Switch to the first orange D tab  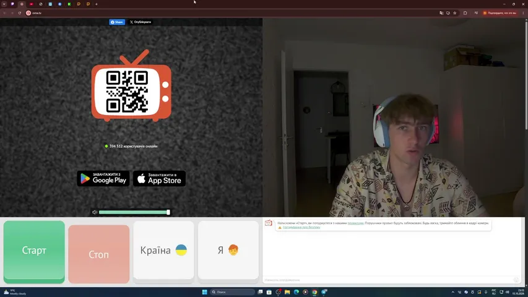click(79, 4)
